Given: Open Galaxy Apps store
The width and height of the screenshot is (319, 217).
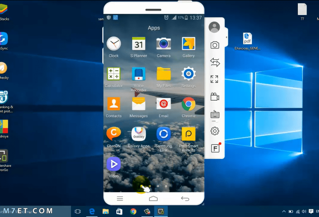Looking at the screenshot, I should [x=139, y=134].
